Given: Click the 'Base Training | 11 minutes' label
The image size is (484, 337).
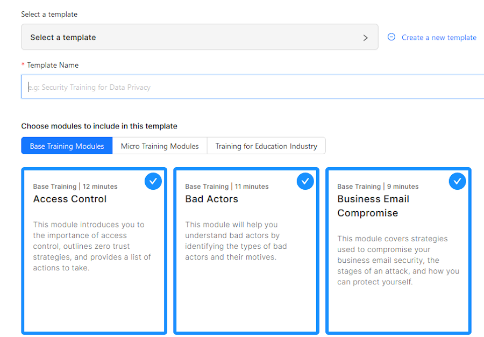Looking at the screenshot, I should (227, 187).
